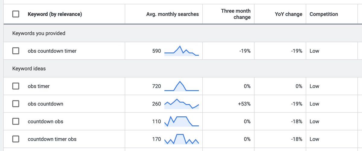This screenshot has width=362, height=151.
Task: Open the 'countdown obs' trend sparkline
Action: [x=181, y=121]
